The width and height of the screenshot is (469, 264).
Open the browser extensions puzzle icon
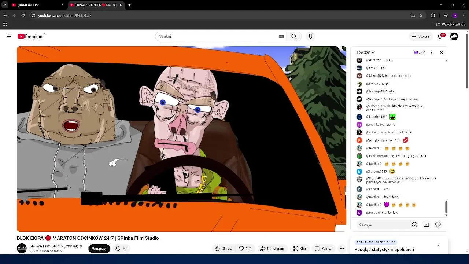click(x=433, y=15)
